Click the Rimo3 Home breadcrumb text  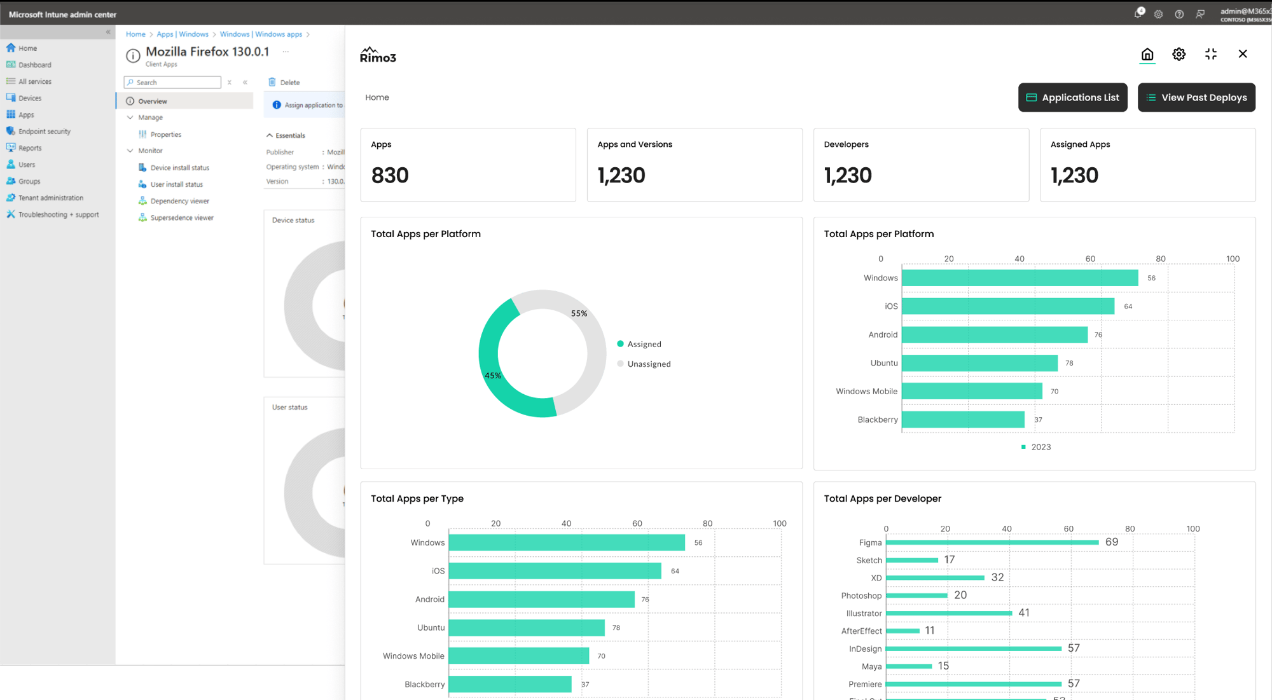pyautogui.click(x=377, y=97)
